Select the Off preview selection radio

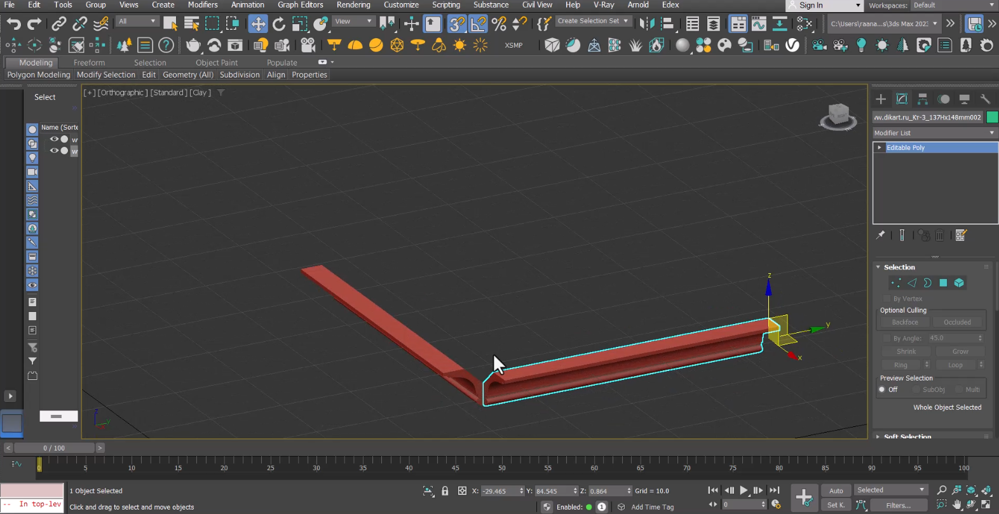882,389
